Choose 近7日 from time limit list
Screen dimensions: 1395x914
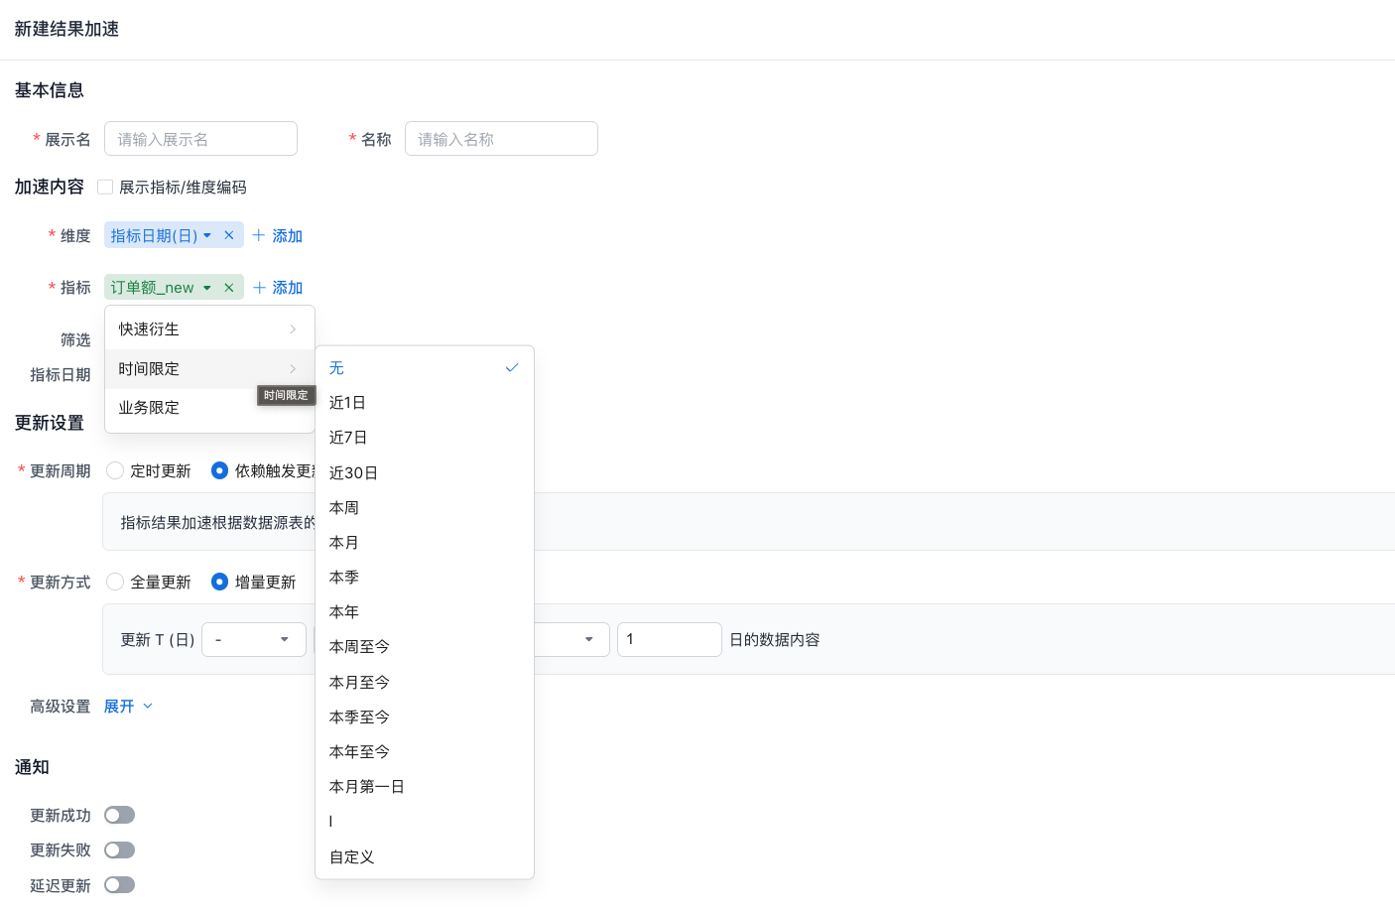click(x=348, y=438)
